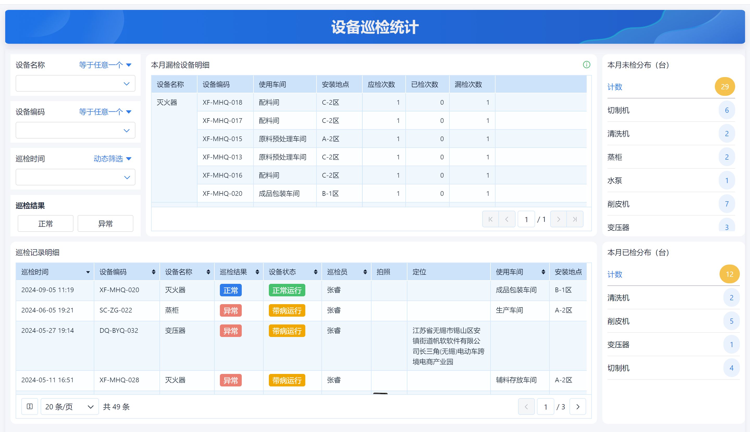This screenshot has height=432, width=750.
Task: Open the 设备名称 dropdown selector
Action: 75,83
